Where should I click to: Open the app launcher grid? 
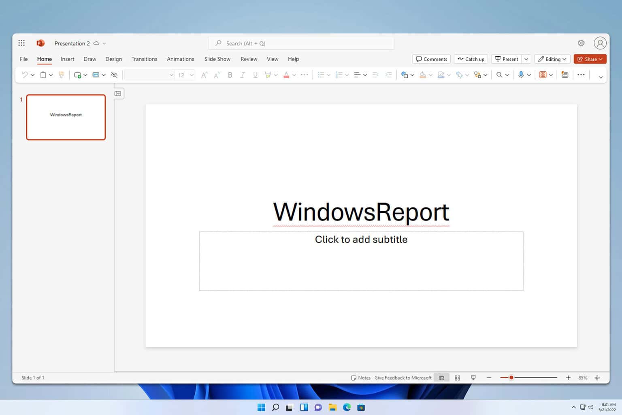point(21,43)
